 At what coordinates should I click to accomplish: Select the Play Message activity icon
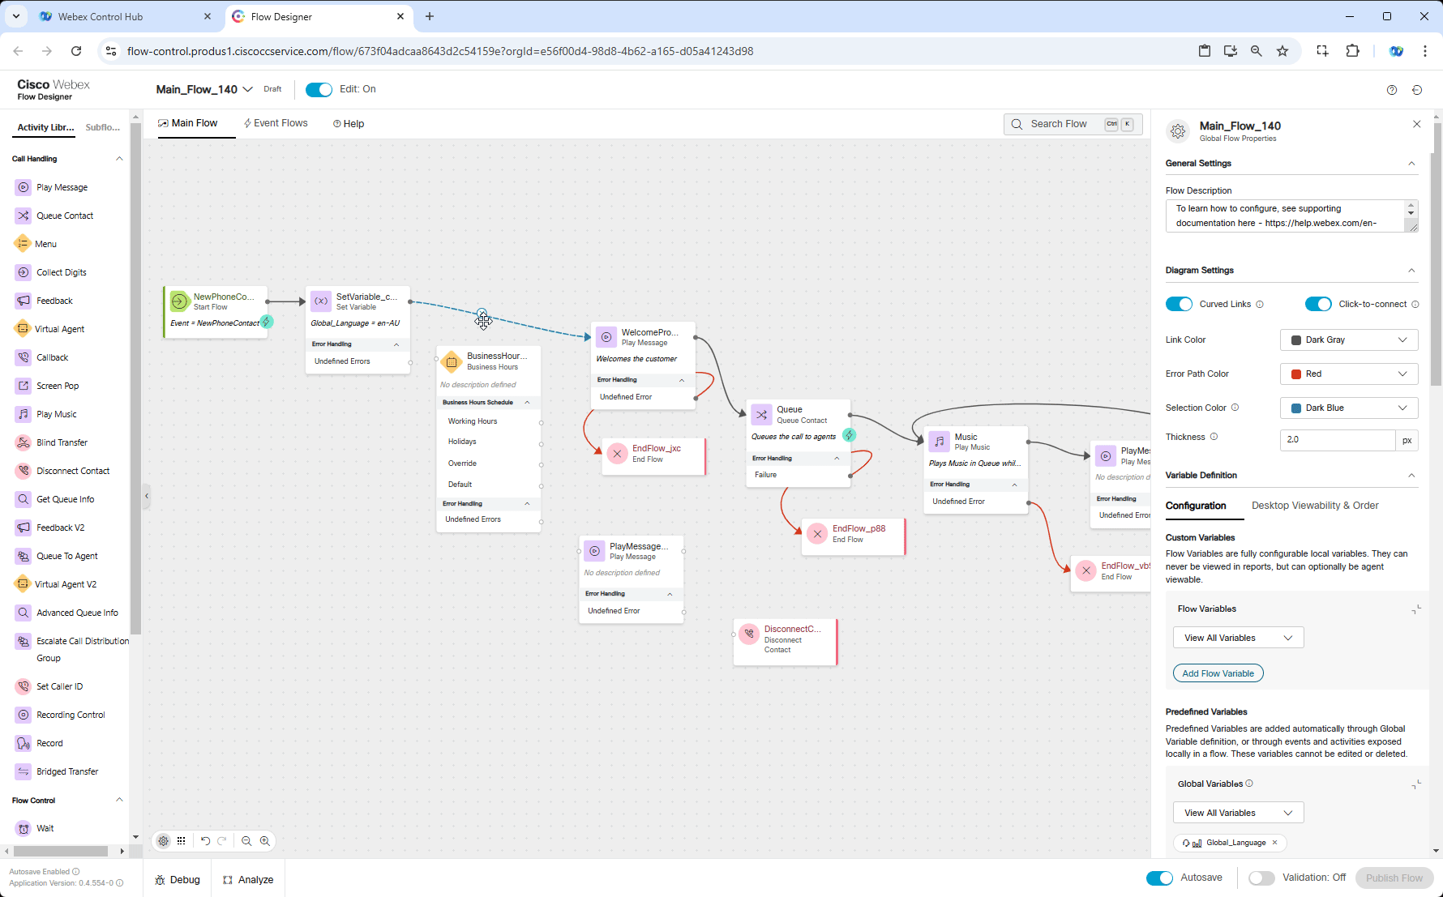click(x=24, y=187)
